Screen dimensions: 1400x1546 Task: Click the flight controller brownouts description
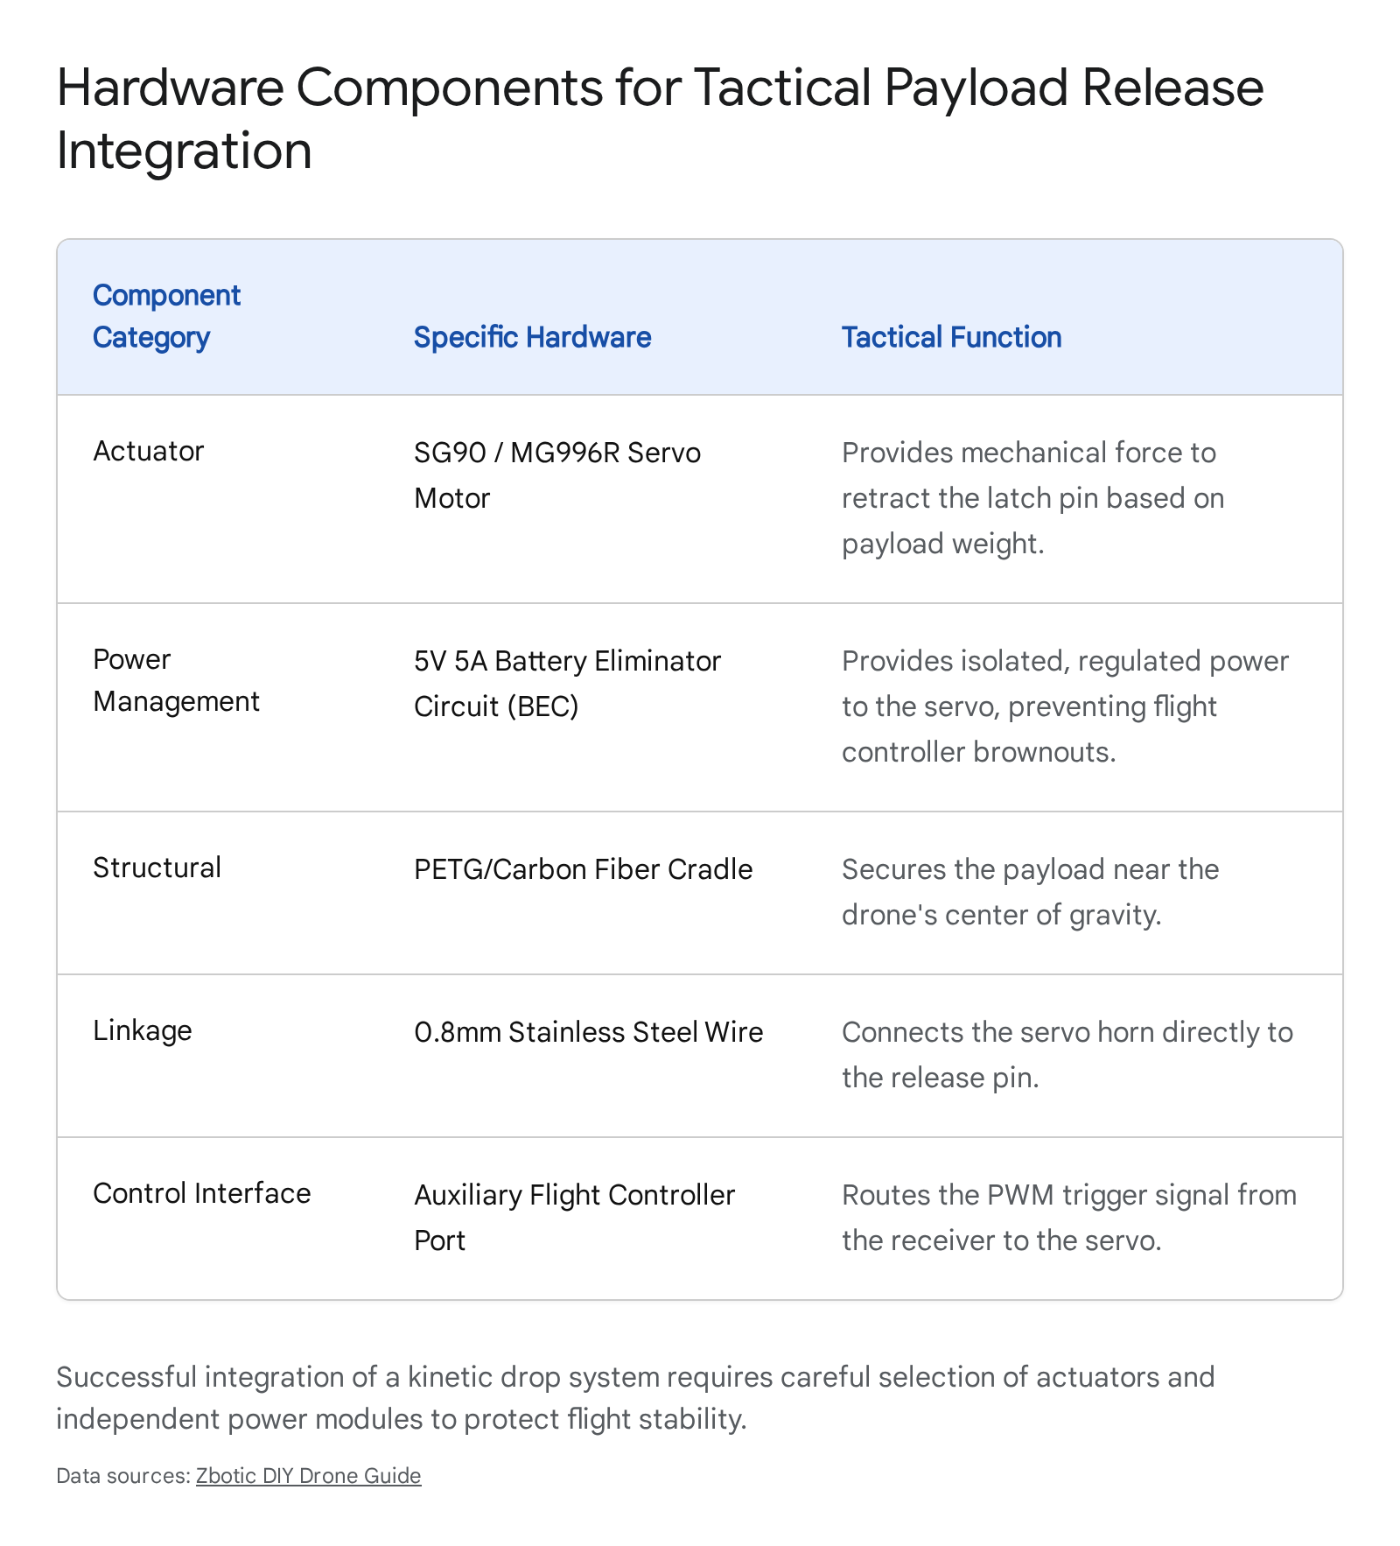click(x=1065, y=706)
